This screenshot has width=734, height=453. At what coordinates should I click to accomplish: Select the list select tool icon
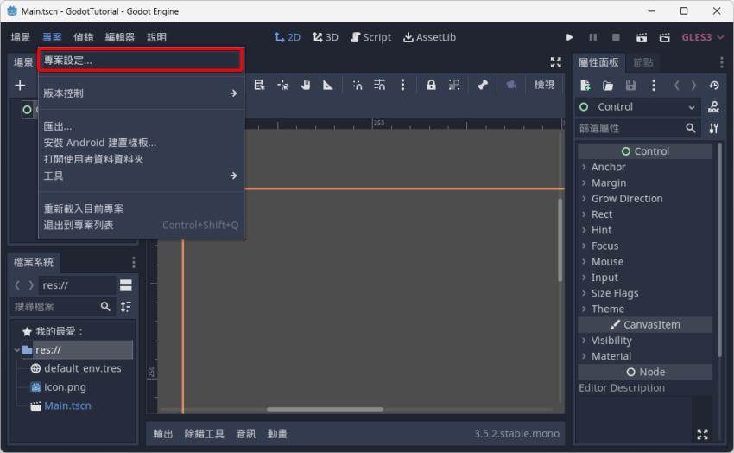(x=259, y=85)
